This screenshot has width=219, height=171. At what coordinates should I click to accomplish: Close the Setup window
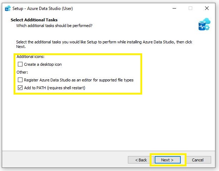[207, 8]
